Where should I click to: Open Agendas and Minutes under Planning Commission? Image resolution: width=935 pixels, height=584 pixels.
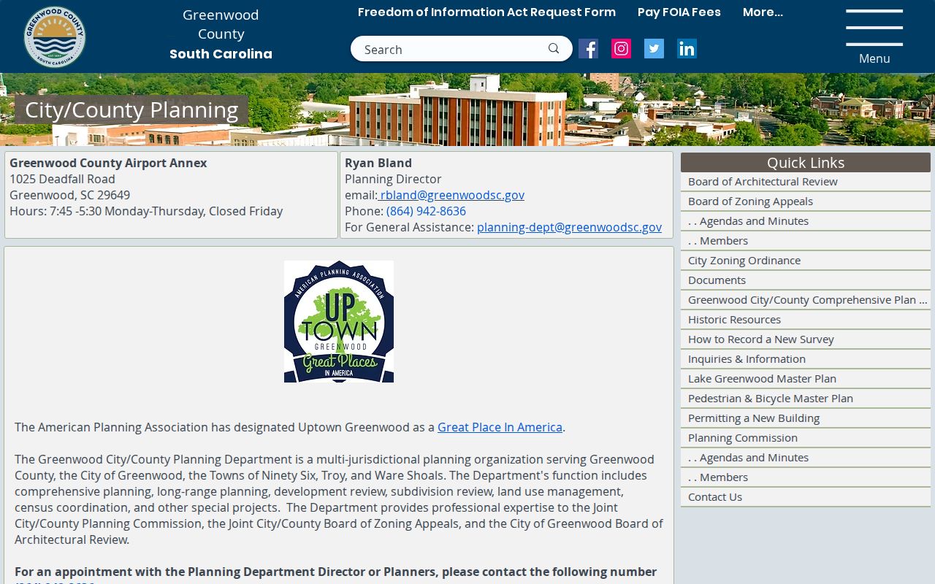pyautogui.click(x=806, y=458)
